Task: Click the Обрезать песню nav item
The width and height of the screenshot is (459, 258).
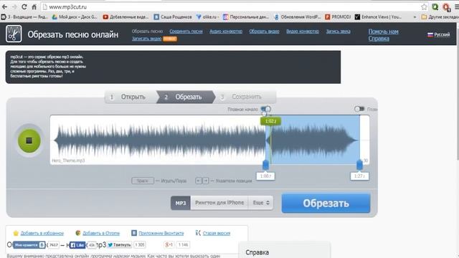Action: [x=147, y=32]
